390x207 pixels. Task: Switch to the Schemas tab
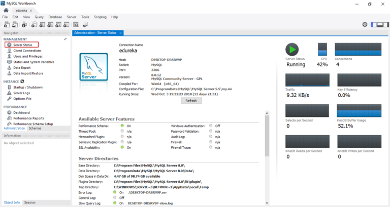coord(35,129)
